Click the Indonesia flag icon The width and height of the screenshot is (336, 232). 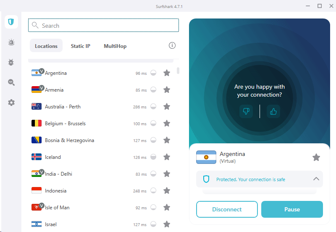[37, 190]
